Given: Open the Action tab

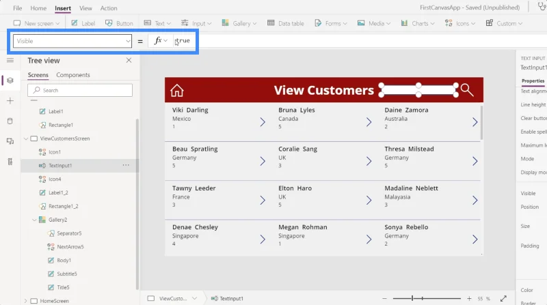Looking at the screenshot, I should click(x=109, y=8).
